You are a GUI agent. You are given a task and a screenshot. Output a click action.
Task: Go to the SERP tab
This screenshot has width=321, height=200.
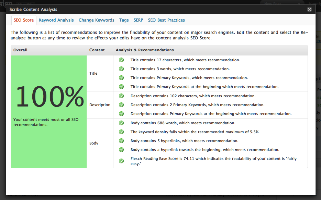(139, 20)
